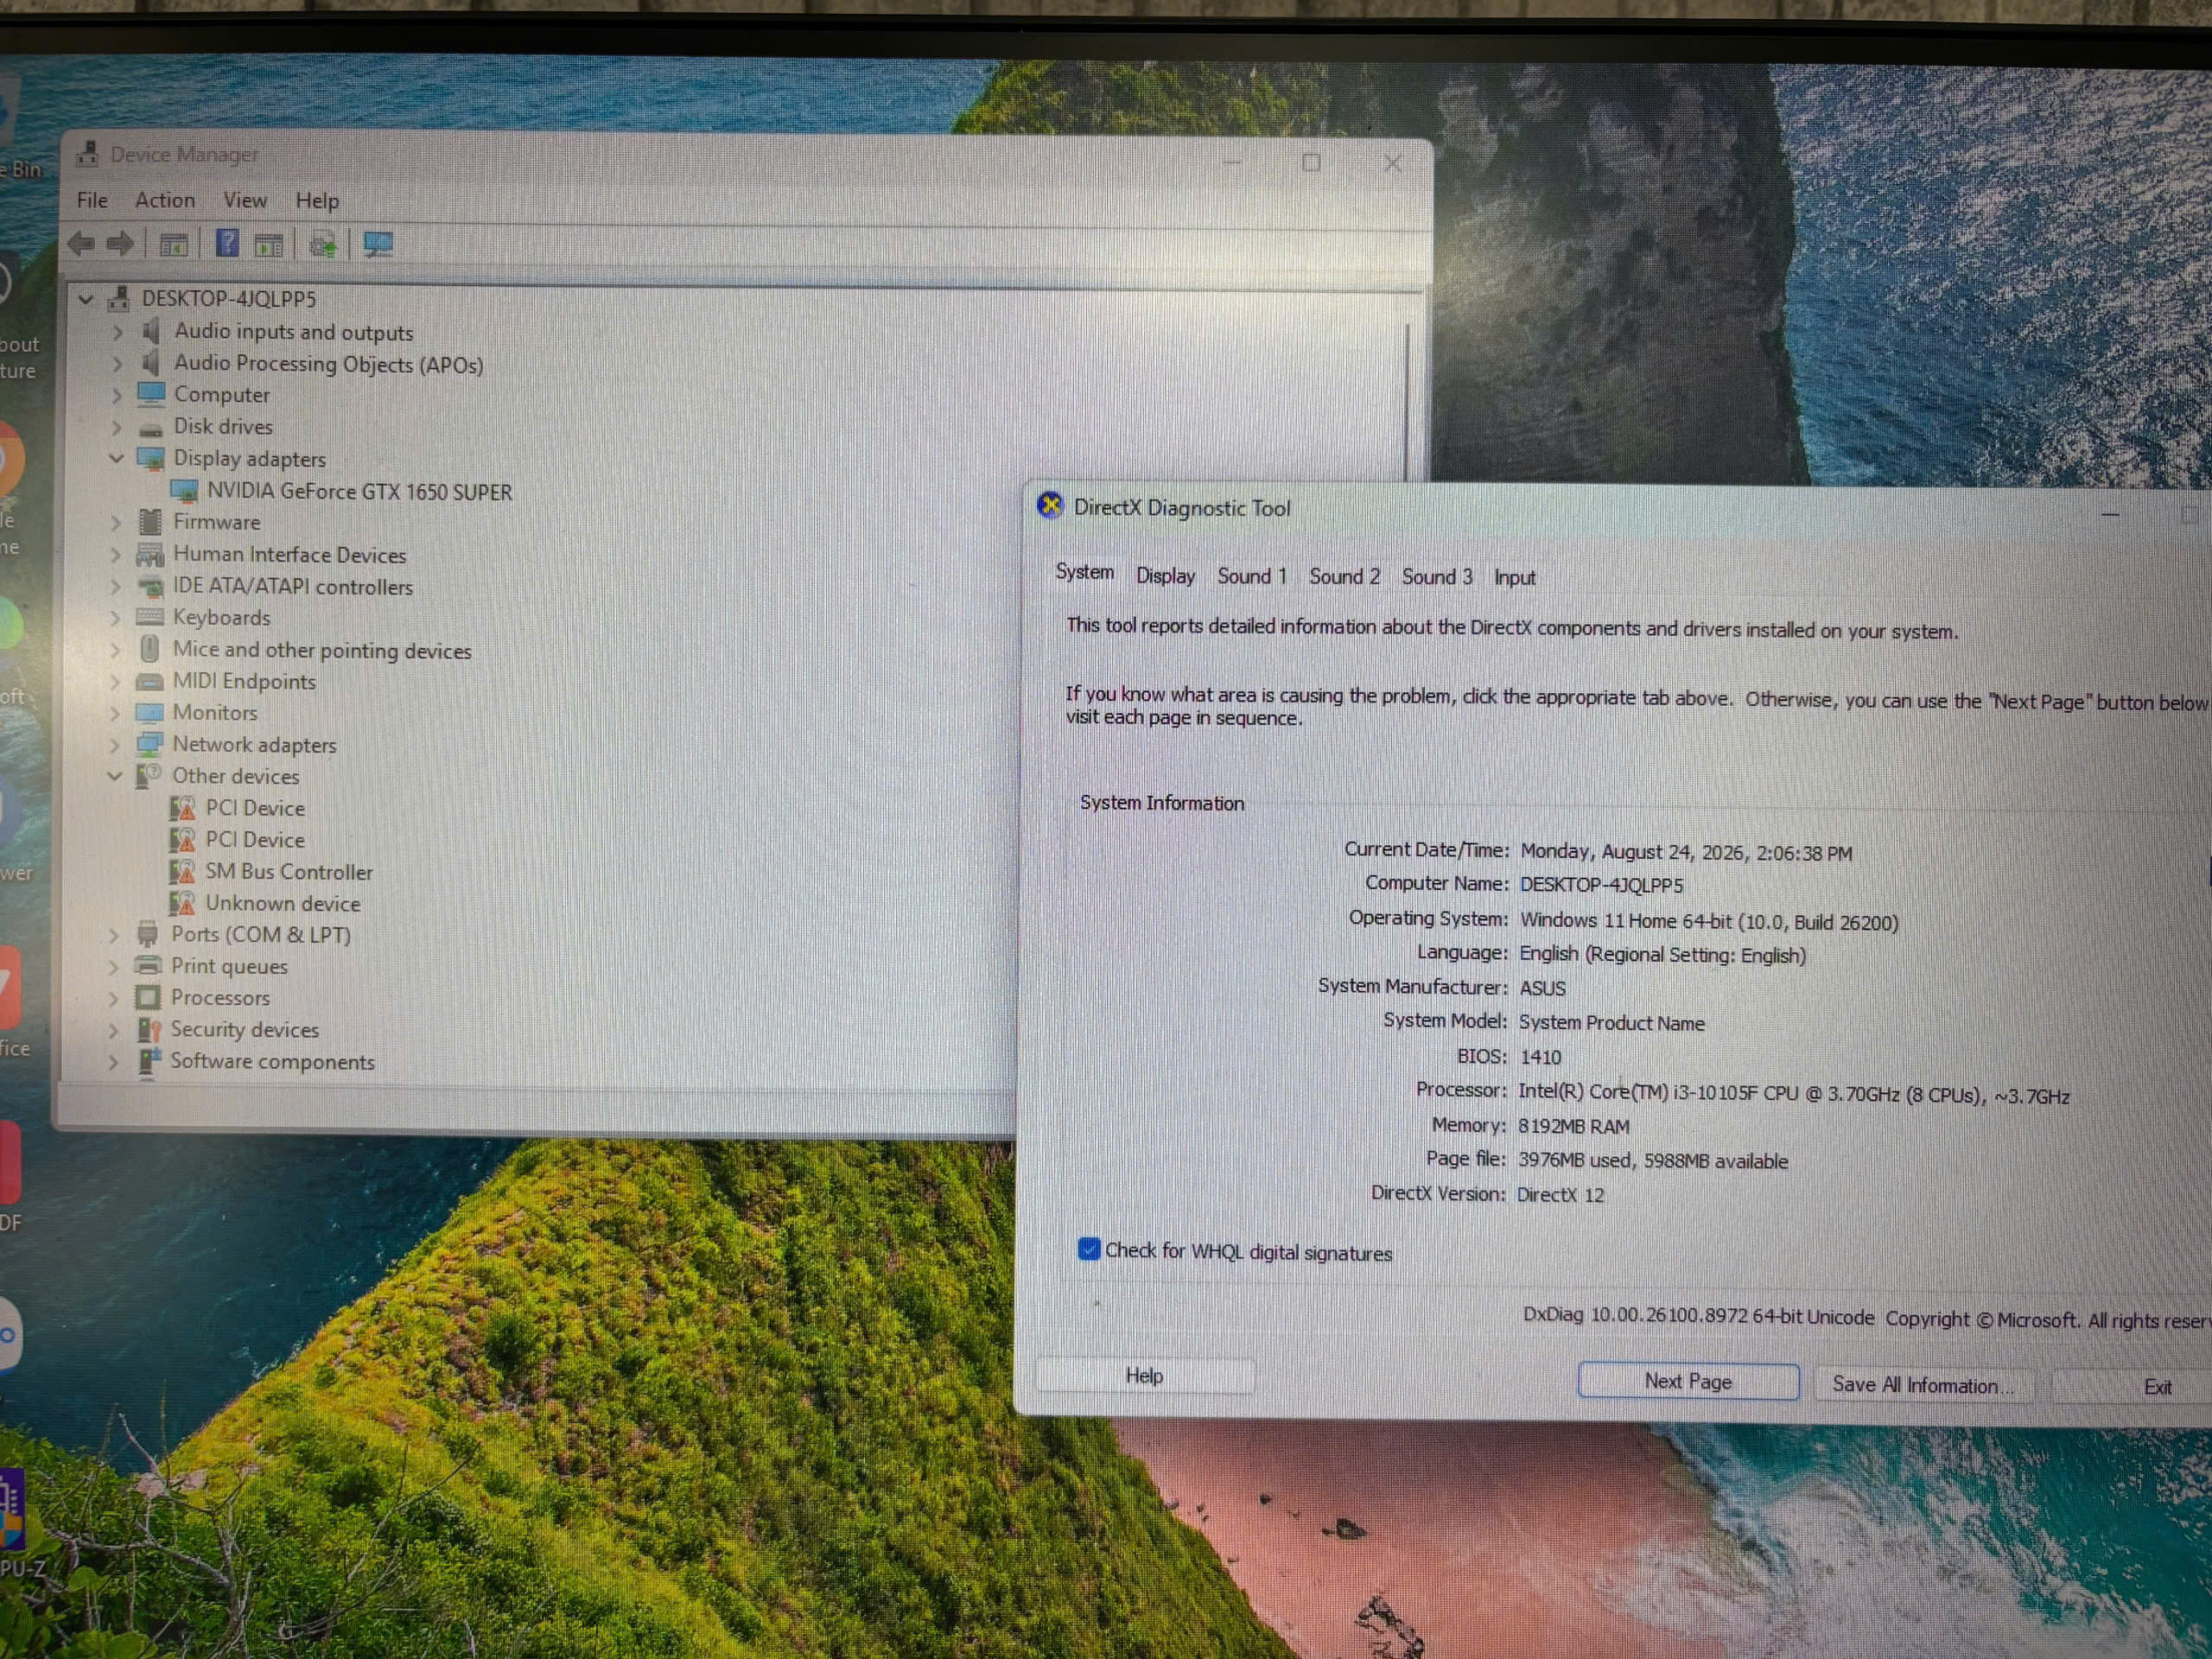The width and height of the screenshot is (2212, 1659).
Task: Click the date text 'Monday, August 24, 2026'
Action: coord(1632,852)
